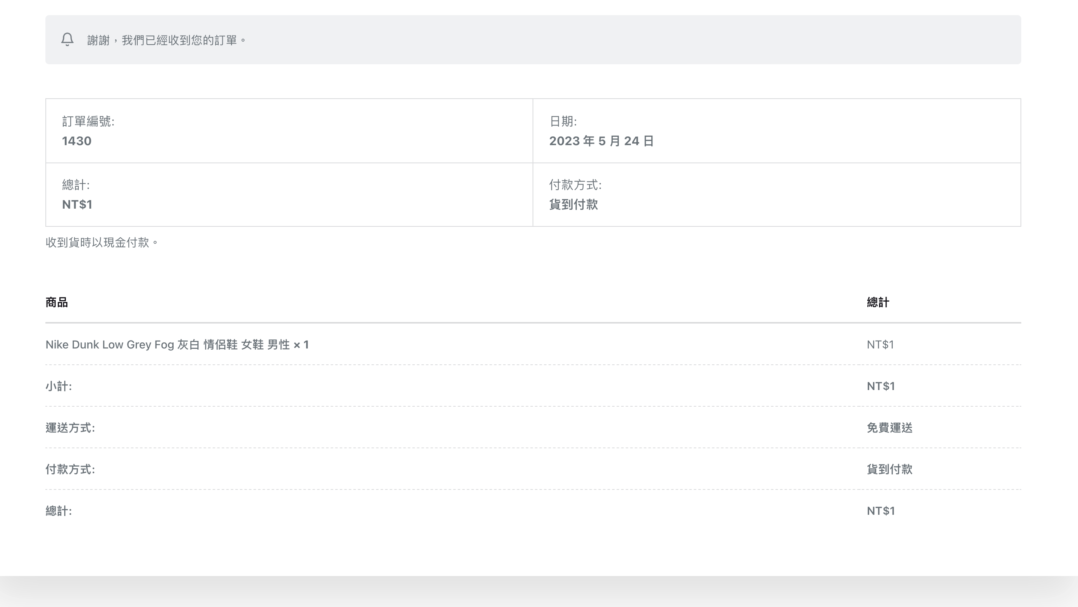The image size is (1078, 607).
Task: Click the 商品 column header
Action: [x=57, y=302]
